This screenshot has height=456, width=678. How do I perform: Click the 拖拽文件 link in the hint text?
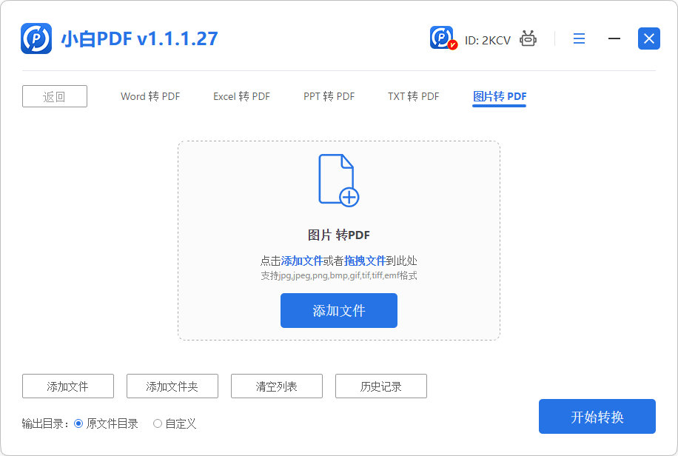point(364,261)
